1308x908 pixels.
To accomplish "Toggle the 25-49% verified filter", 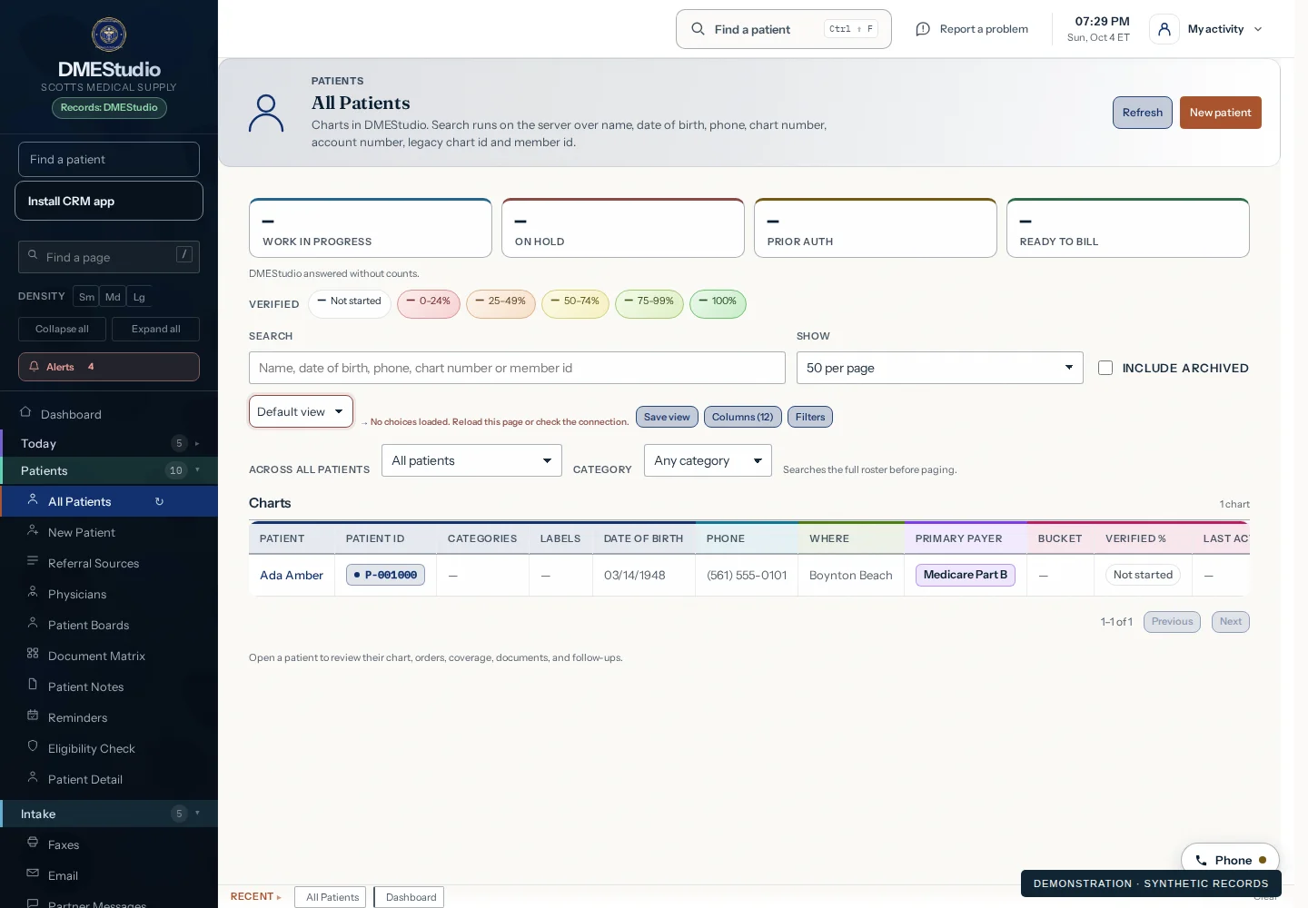I will 501,303.
